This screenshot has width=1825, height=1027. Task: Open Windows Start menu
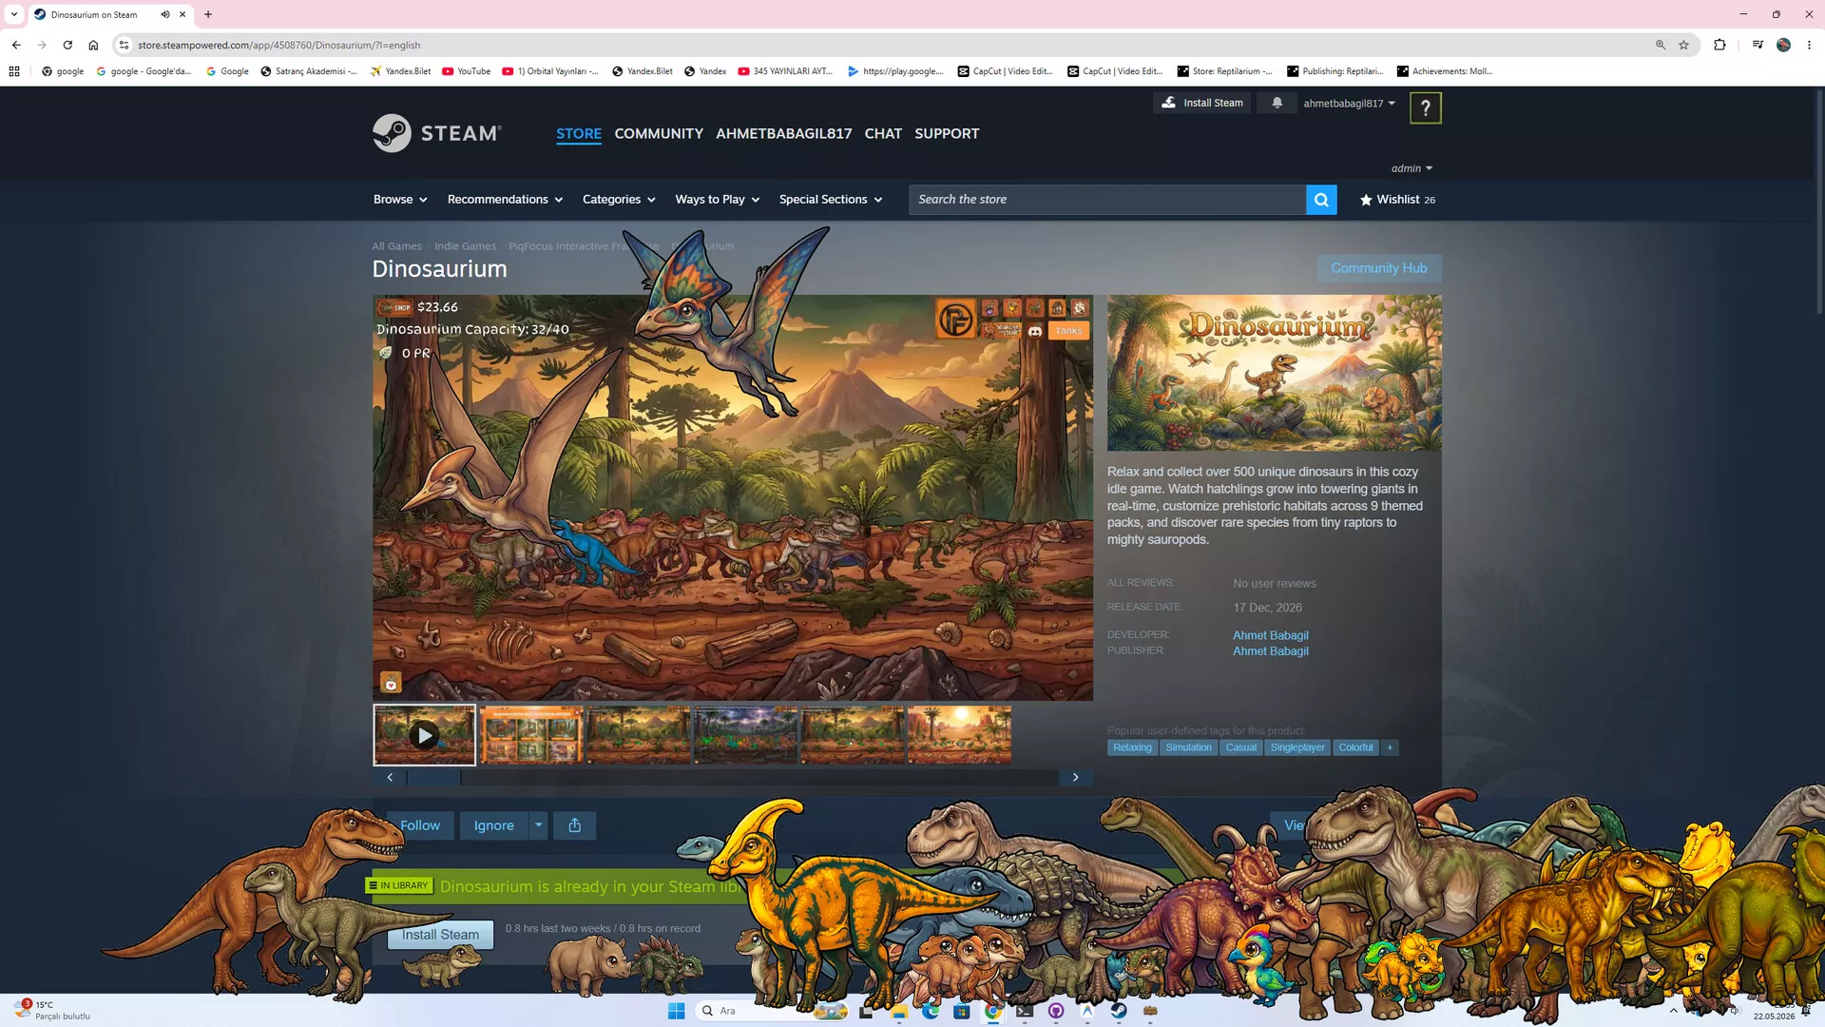[x=676, y=1011]
